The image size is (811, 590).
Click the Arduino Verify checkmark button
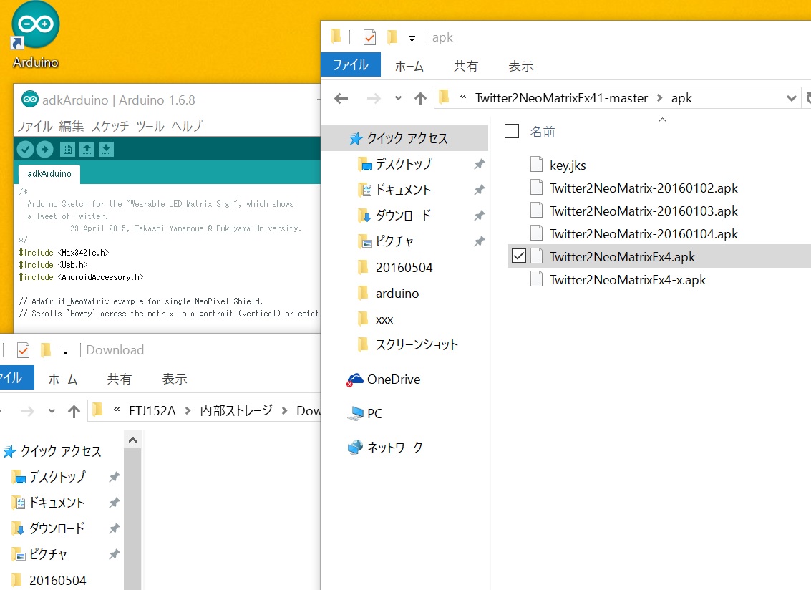point(26,149)
